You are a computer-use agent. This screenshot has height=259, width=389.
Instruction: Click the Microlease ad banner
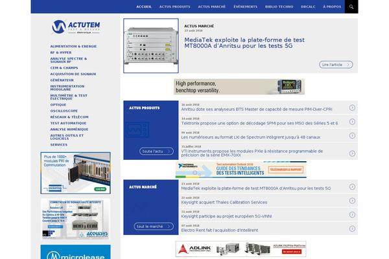76,252
